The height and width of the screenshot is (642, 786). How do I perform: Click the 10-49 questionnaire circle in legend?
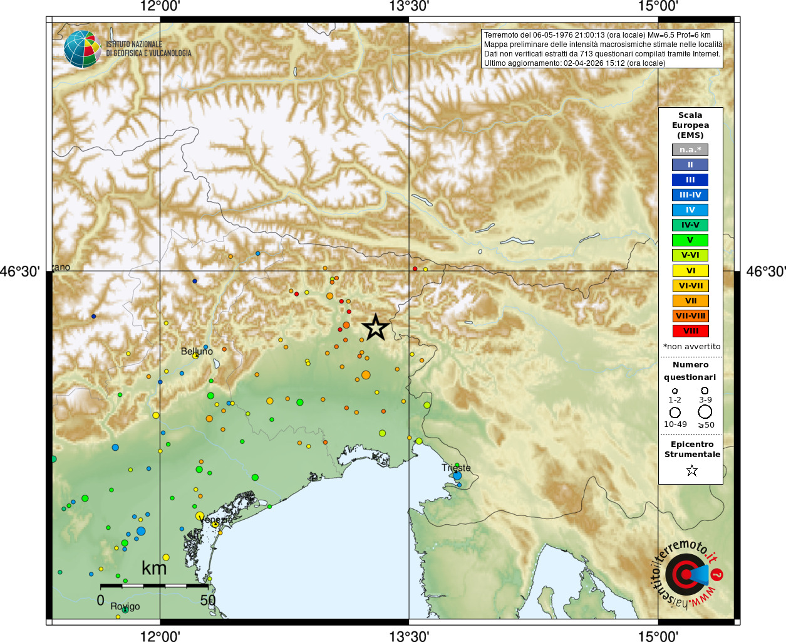click(x=675, y=413)
